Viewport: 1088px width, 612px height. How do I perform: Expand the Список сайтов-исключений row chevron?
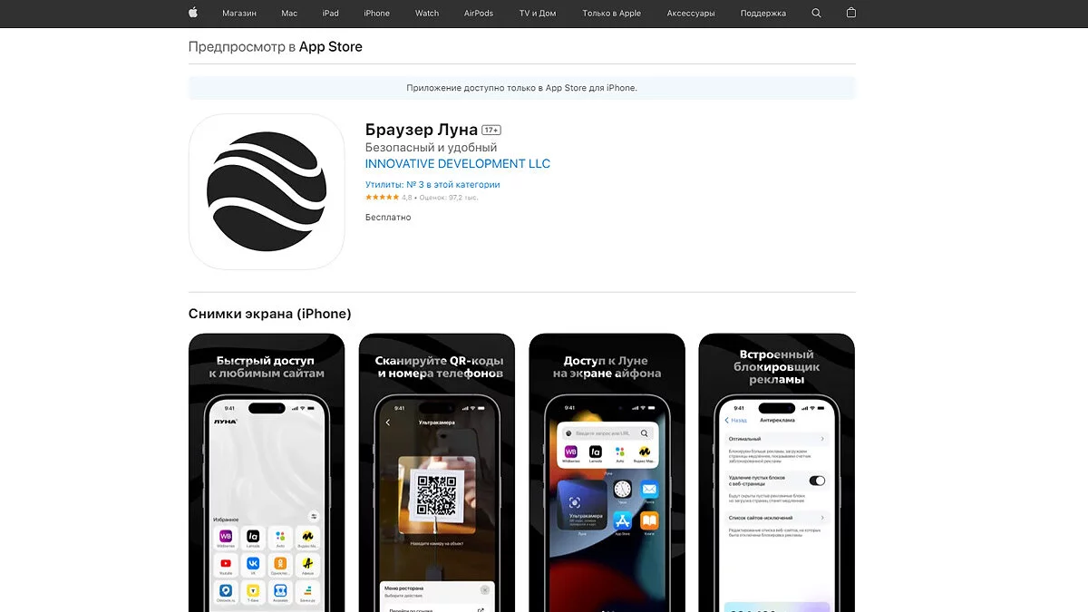pyautogui.click(x=822, y=518)
